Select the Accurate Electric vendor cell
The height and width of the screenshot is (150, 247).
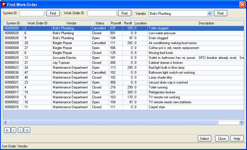pos(71,58)
